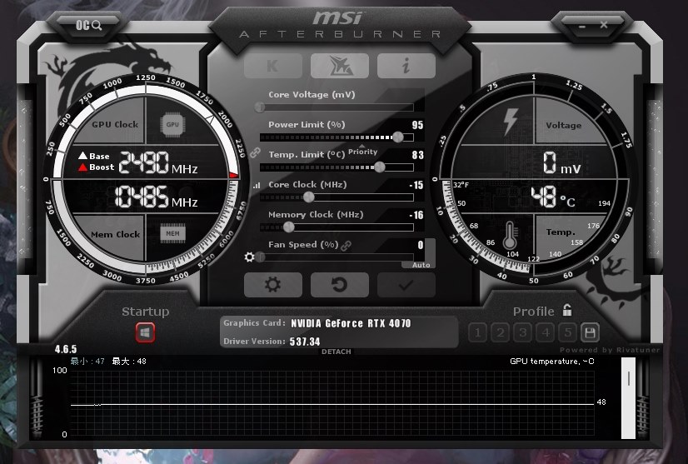Click the Core Clock slider handle
The image size is (688, 464).
click(309, 197)
